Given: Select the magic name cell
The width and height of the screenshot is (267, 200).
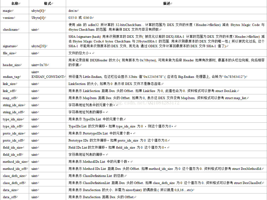Looking at the screenshot, I should (15, 10).
